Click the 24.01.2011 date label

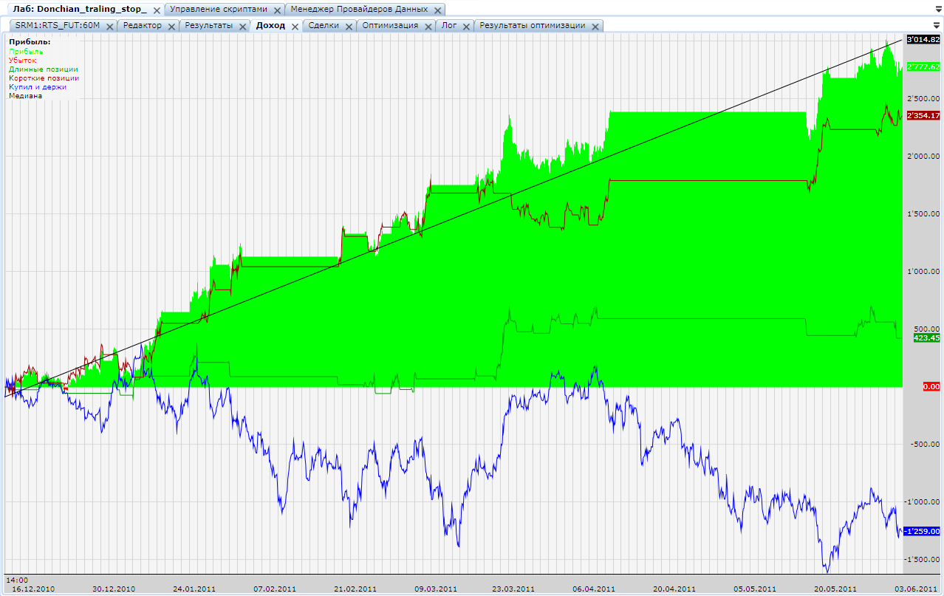coord(194,589)
